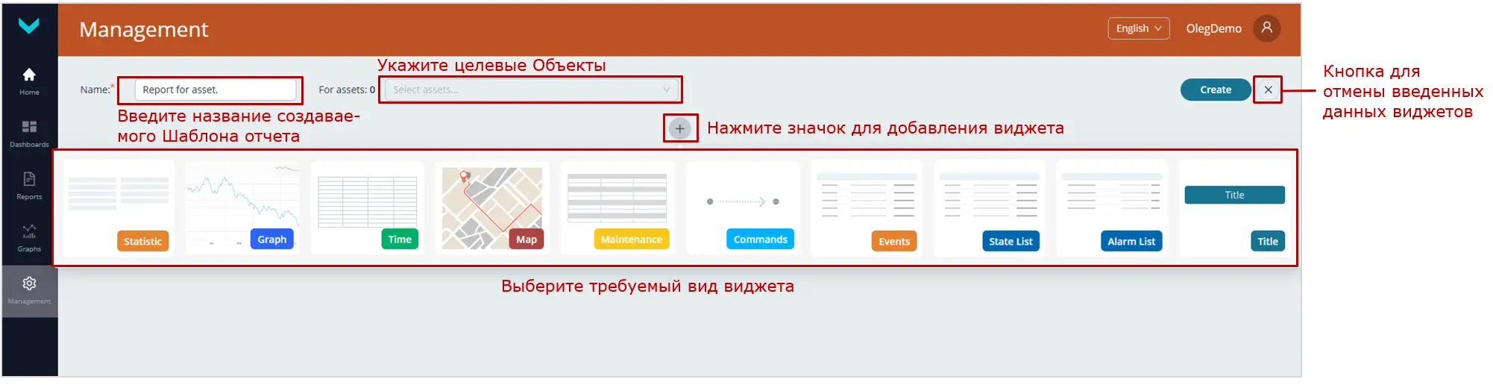Image resolution: width=1493 pixels, height=385 pixels.
Task: Open Graphs in the sidebar
Action: [29, 237]
